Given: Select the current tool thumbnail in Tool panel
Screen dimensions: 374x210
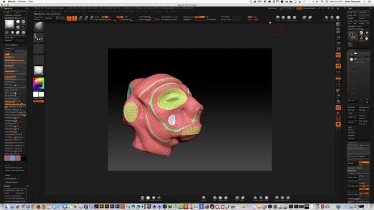Looking at the screenshot, I should click(353, 36).
